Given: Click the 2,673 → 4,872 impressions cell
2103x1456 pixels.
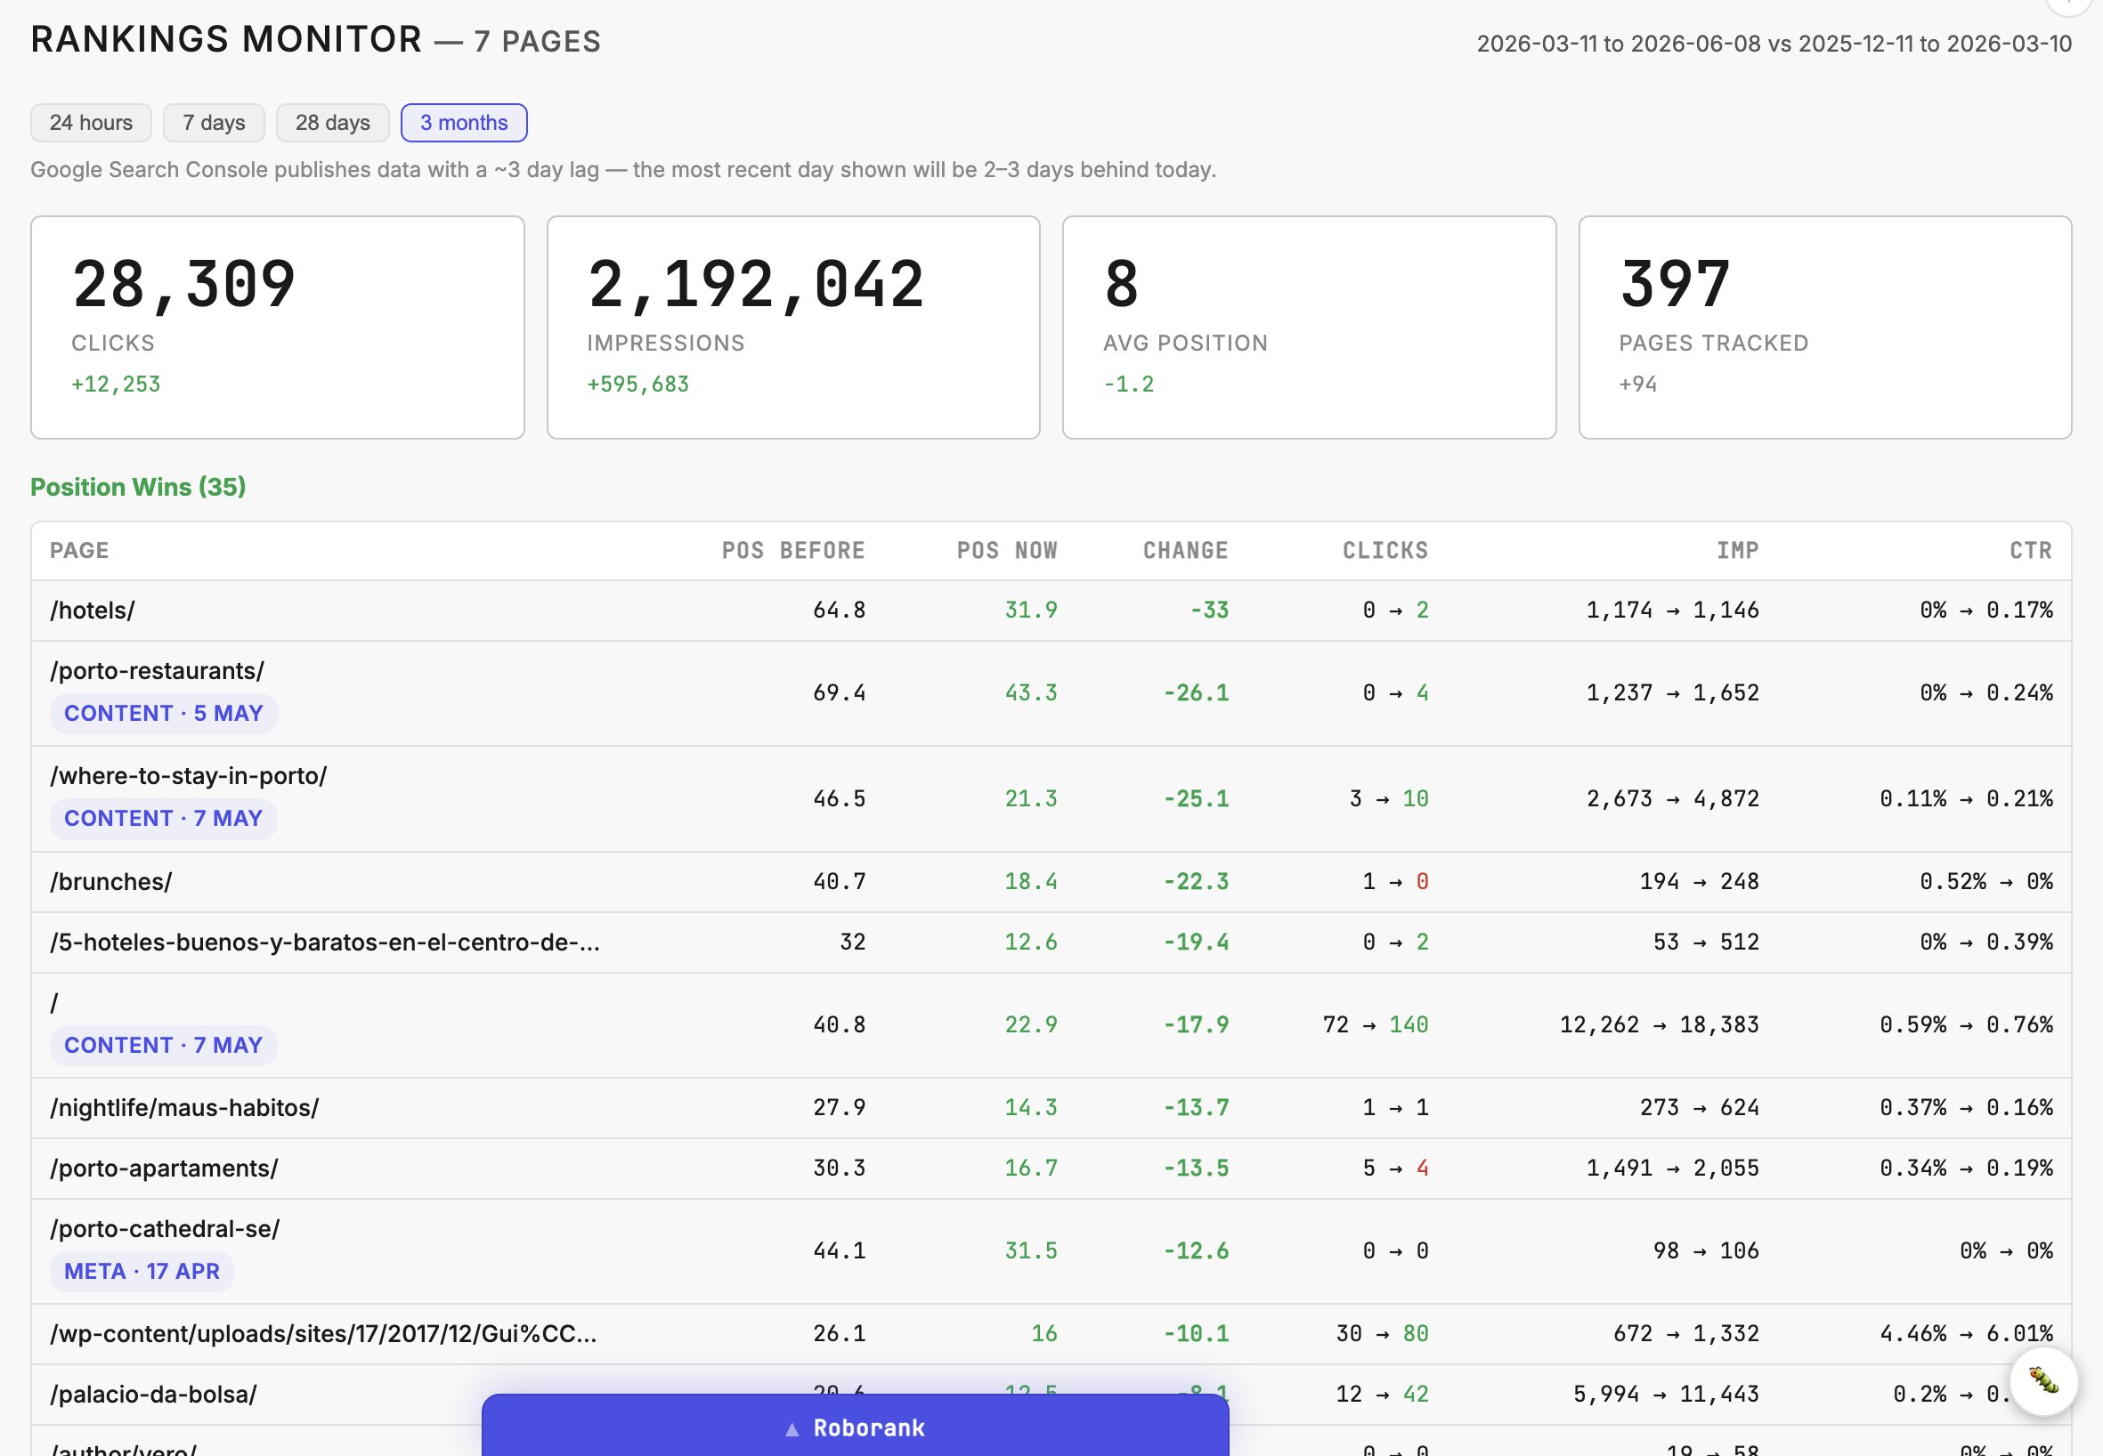Looking at the screenshot, I should [x=1672, y=798].
